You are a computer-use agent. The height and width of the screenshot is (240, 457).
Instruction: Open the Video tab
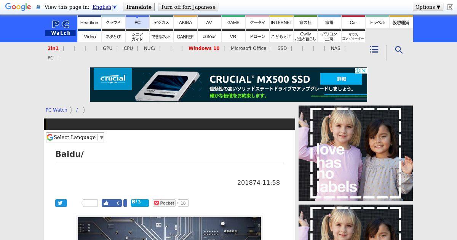point(90,36)
